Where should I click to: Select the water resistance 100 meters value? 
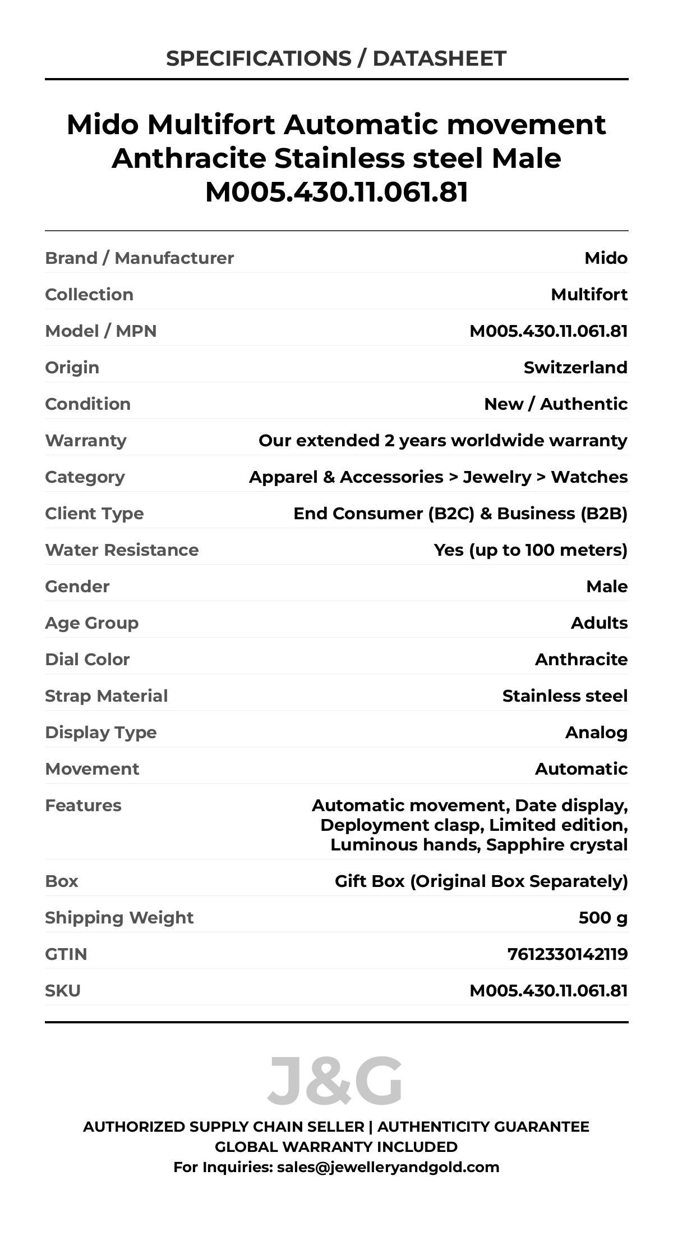tap(531, 550)
